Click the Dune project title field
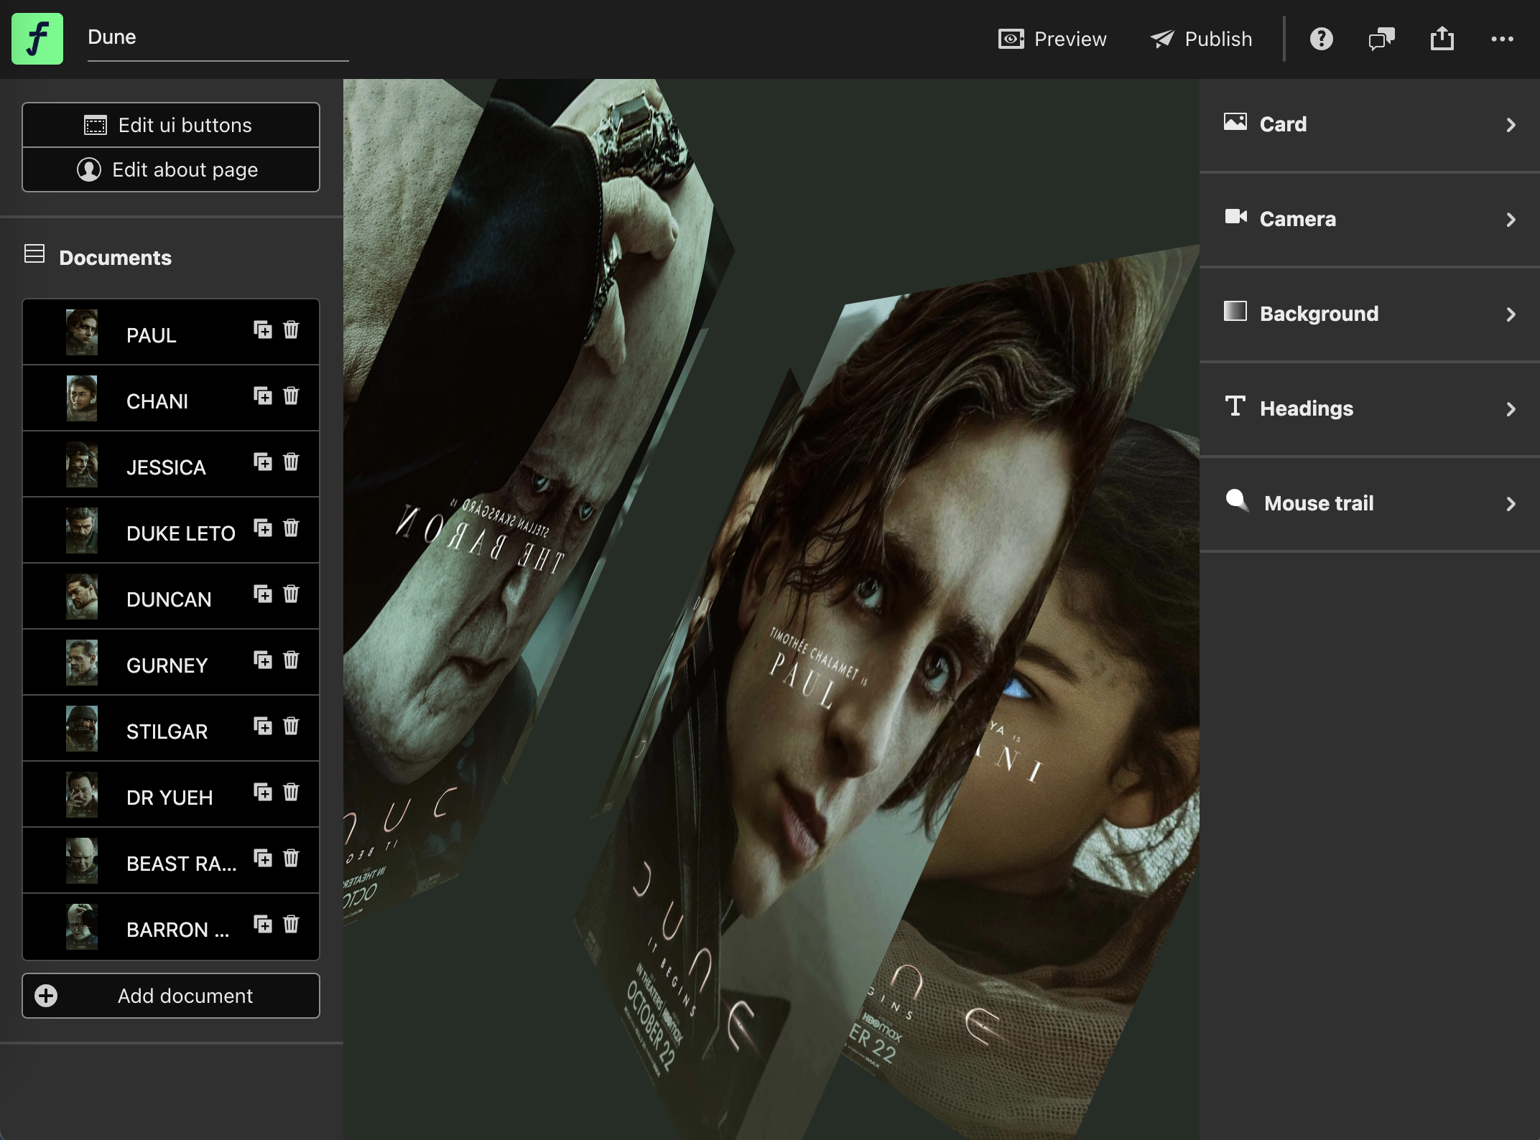 click(x=218, y=38)
